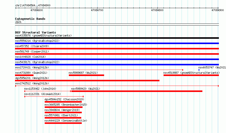Click the red nsv3949604 variant bar

coord(63,112)
